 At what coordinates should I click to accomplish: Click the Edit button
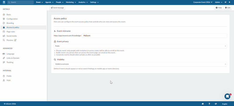point(228,8)
